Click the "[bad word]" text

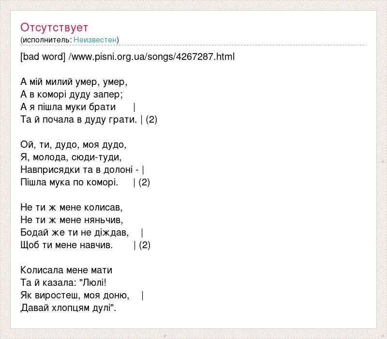(x=43, y=56)
